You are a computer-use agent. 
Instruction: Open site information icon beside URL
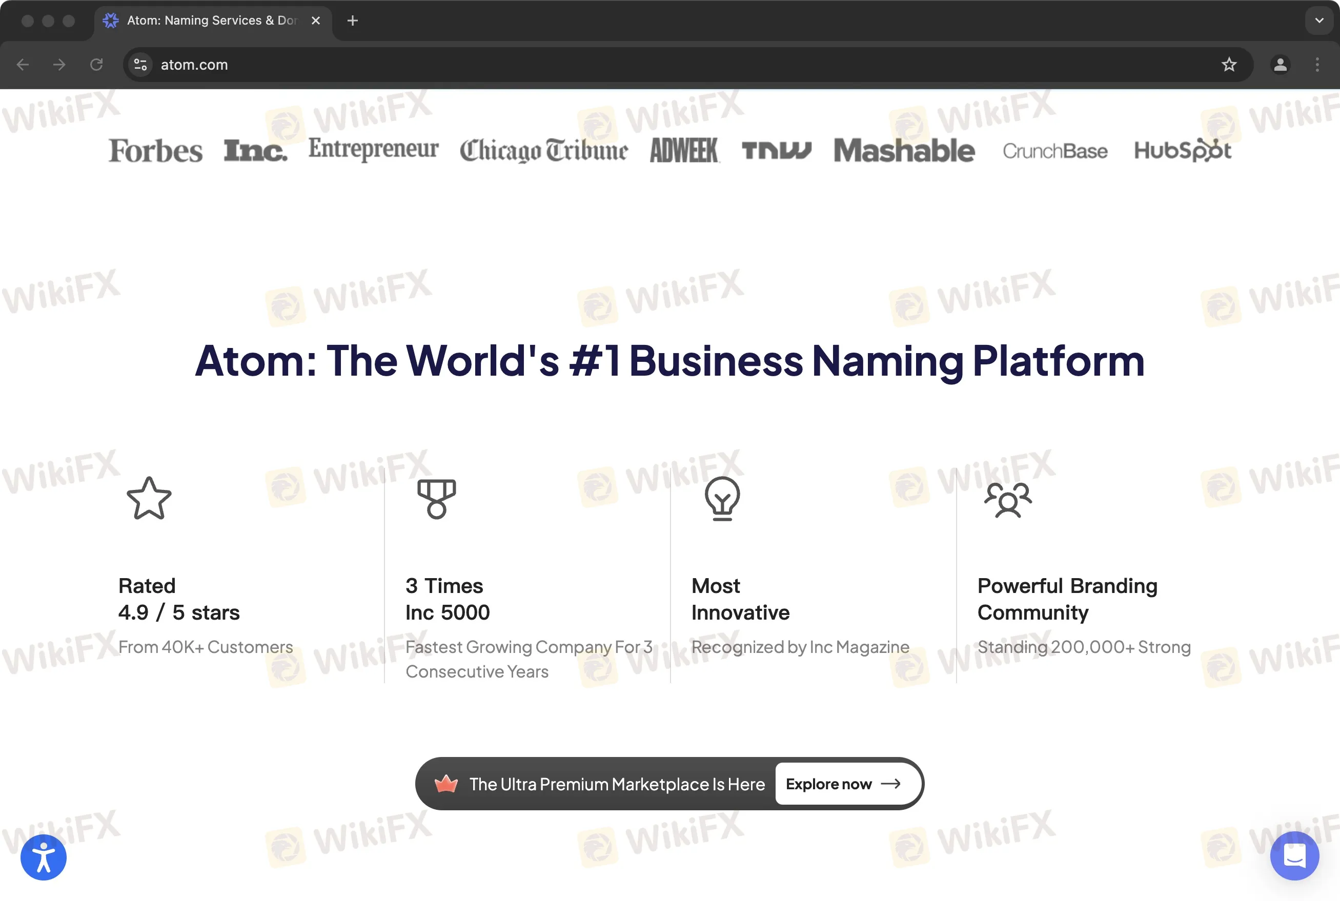coord(141,65)
